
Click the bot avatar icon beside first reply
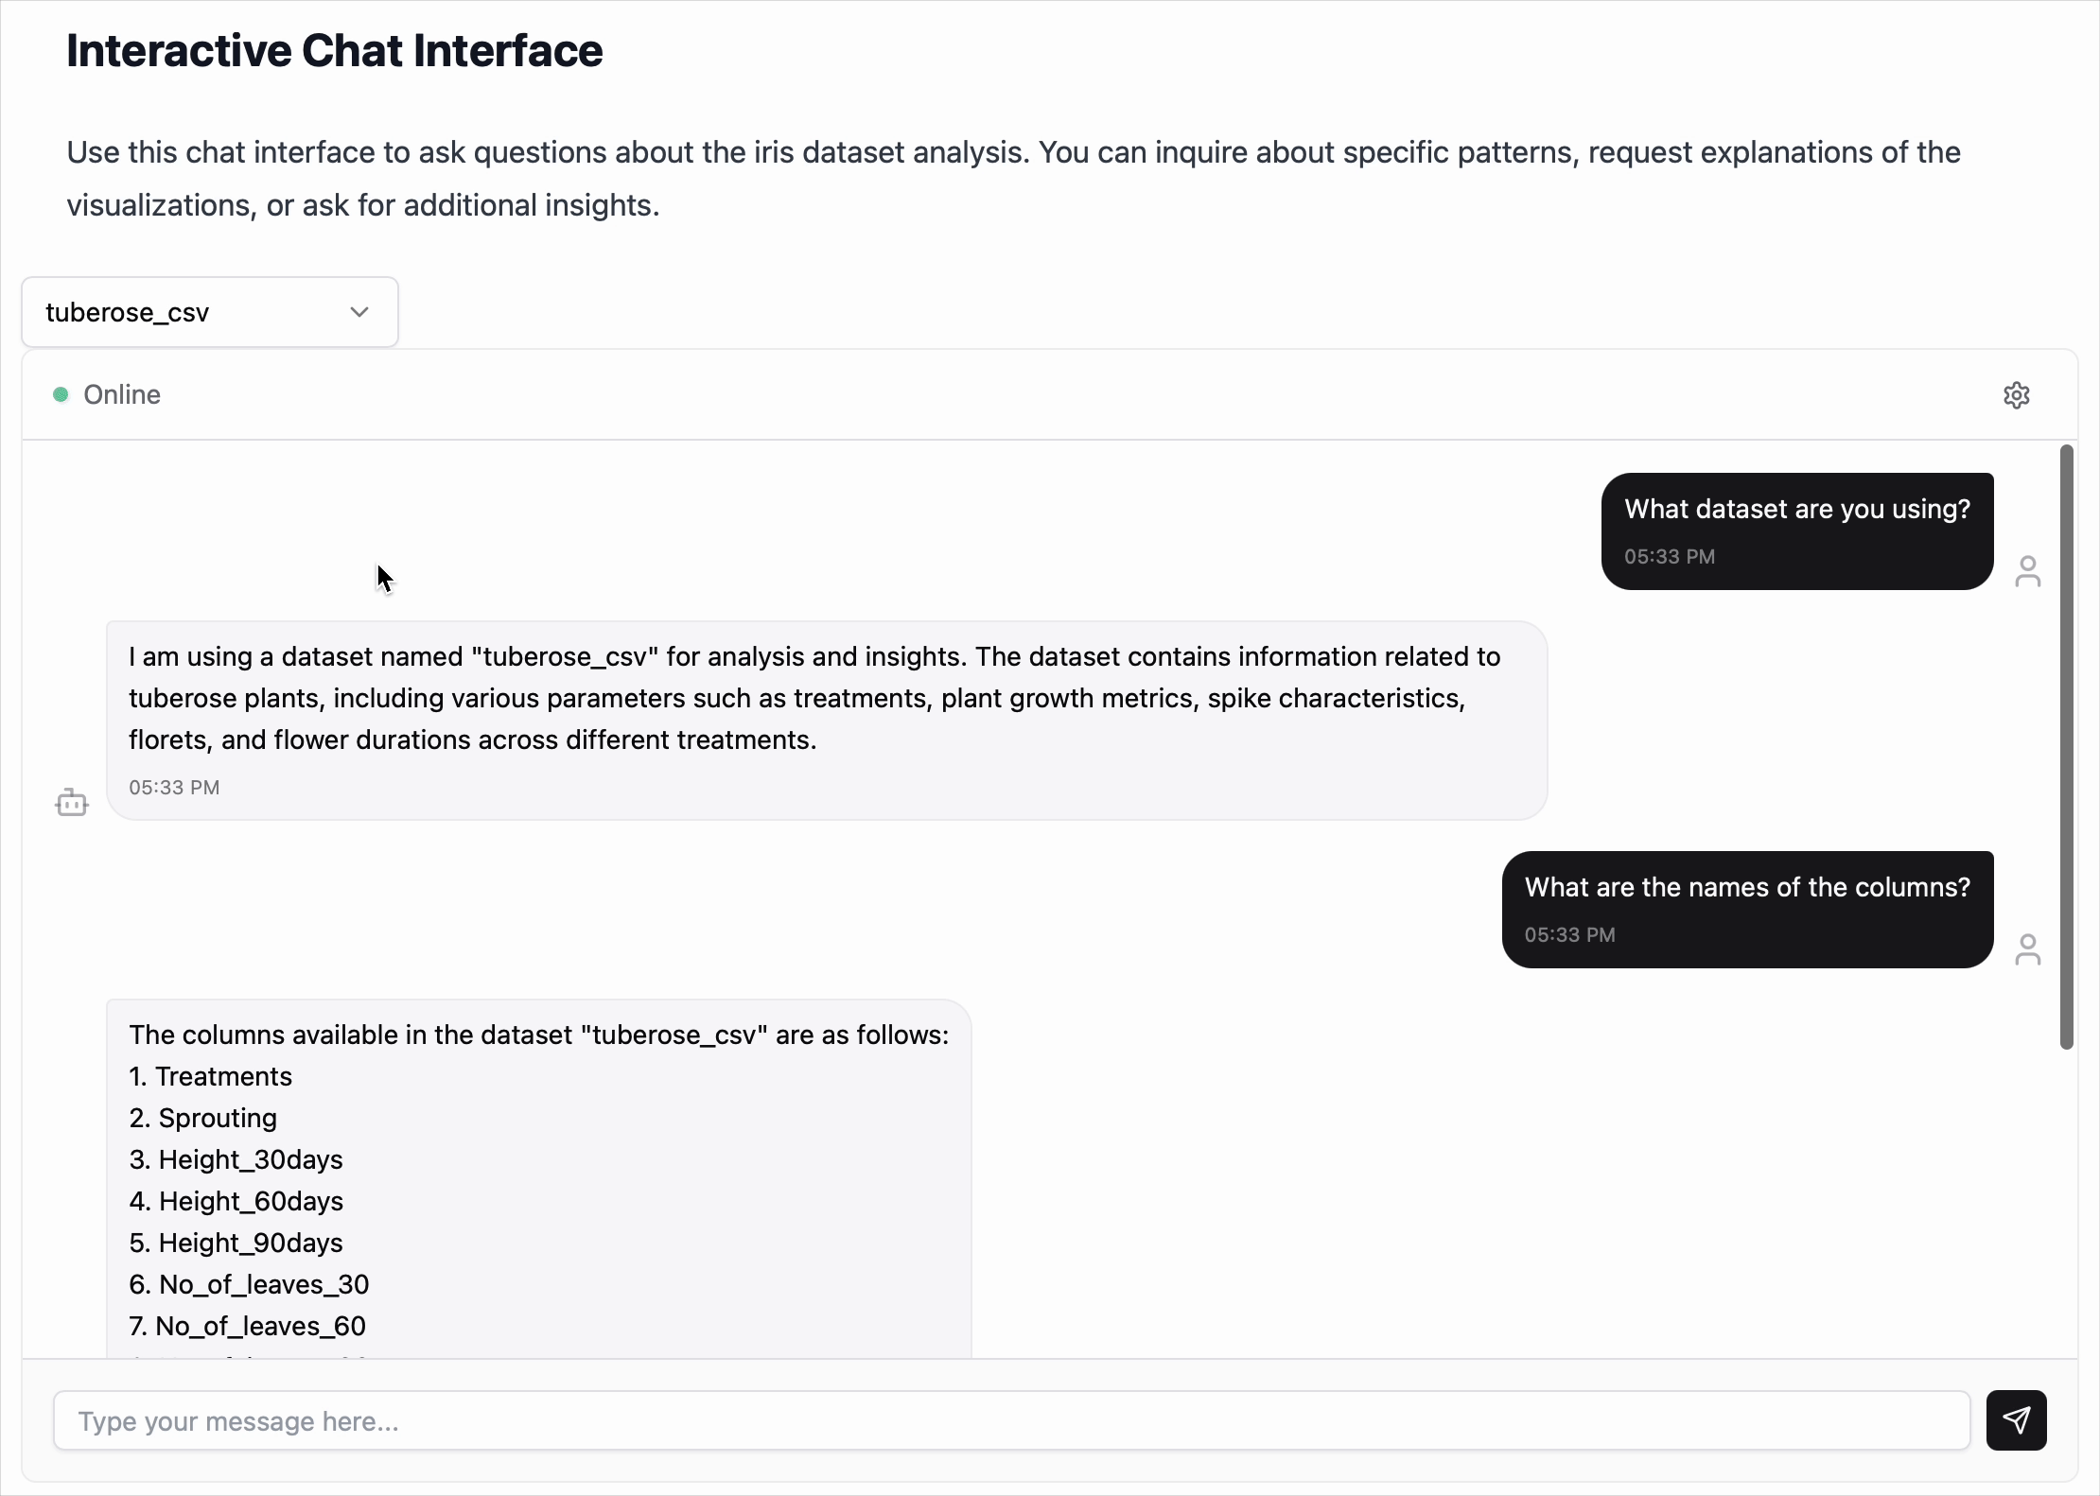click(72, 803)
